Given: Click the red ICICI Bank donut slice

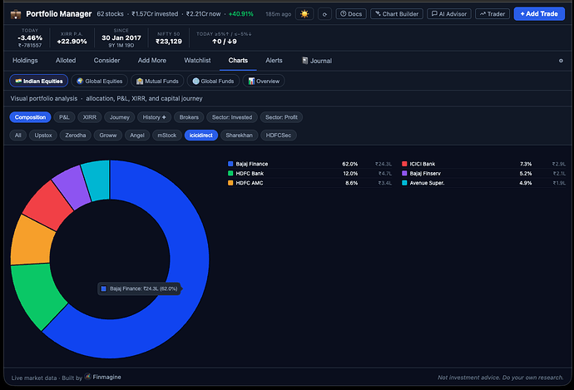Looking at the screenshot, I should pos(48,205).
